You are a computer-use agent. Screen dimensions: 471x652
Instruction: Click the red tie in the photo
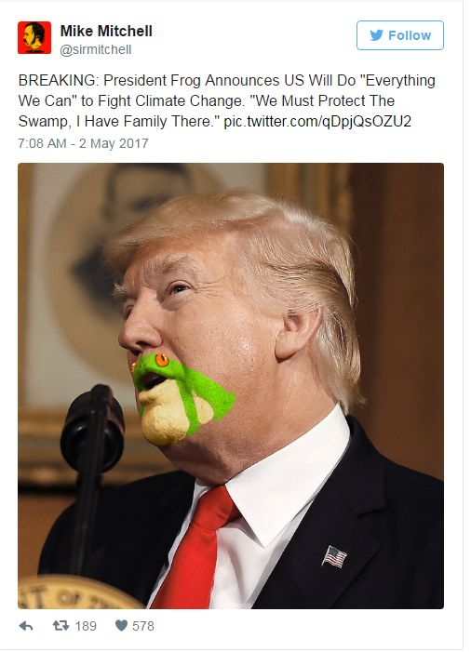(x=194, y=549)
